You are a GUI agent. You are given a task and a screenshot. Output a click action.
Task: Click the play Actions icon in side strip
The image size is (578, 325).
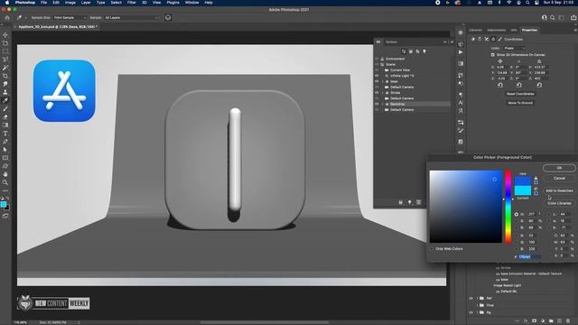pos(461,52)
